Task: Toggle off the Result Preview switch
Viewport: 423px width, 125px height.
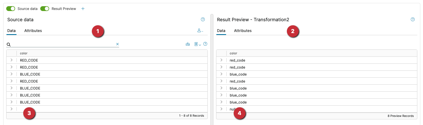Action: tap(45, 9)
